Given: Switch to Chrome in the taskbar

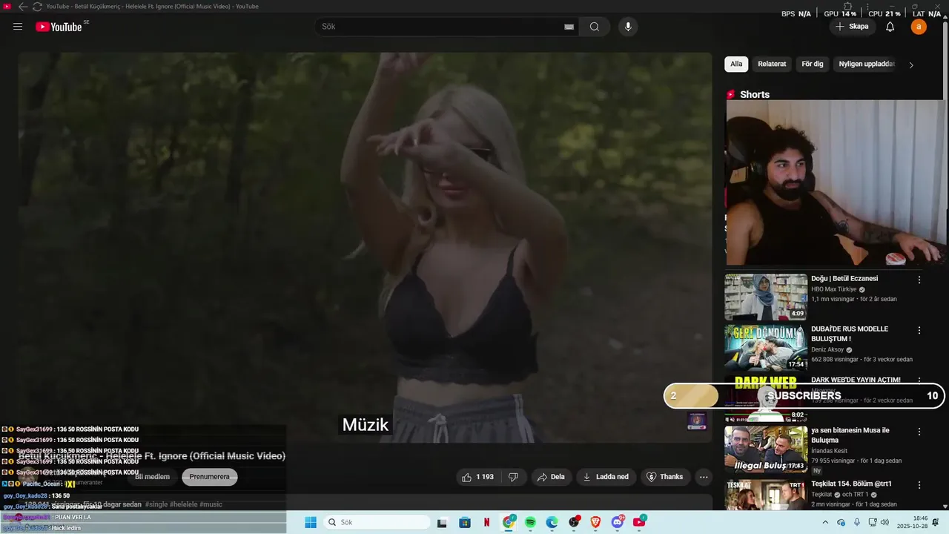Looking at the screenshot, I should point(509,522).
